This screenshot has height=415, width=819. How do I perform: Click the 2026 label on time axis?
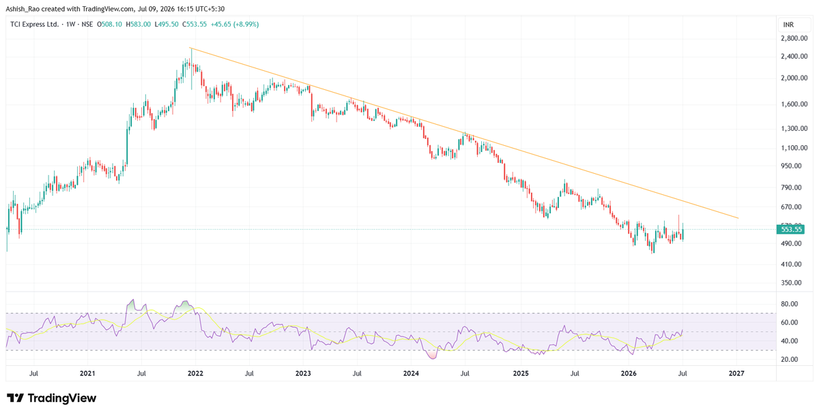point(629,374)
